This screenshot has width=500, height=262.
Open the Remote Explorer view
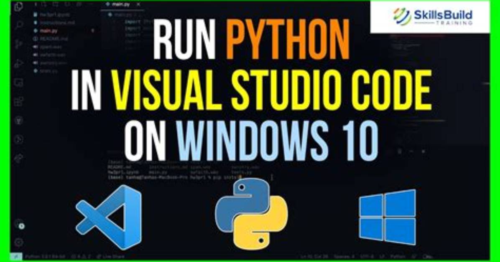click(18, 83)
